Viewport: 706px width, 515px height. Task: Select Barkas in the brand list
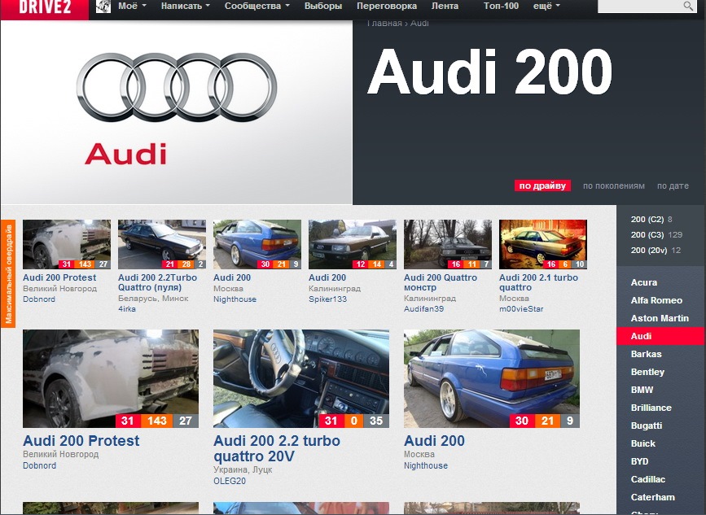click(646, 354)
